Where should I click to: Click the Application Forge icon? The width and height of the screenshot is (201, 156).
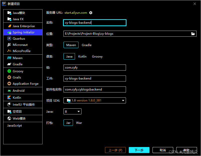[9, 83]
